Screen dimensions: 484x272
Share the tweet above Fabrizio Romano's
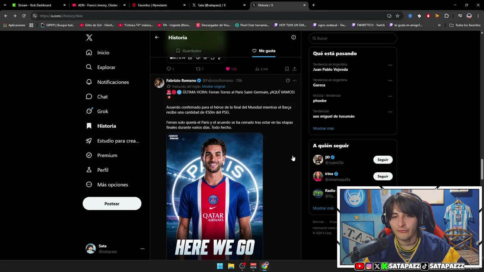point(295,69)
